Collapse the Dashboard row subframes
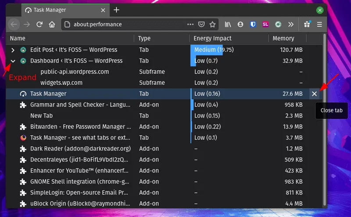The height and width of the screenshot is (217, 351). tap(13, 61)
